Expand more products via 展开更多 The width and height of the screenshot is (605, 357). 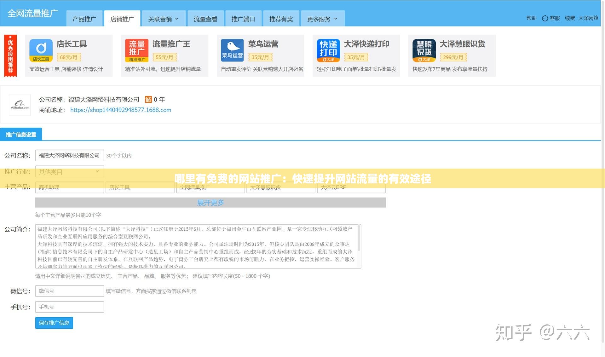[210, 203]
